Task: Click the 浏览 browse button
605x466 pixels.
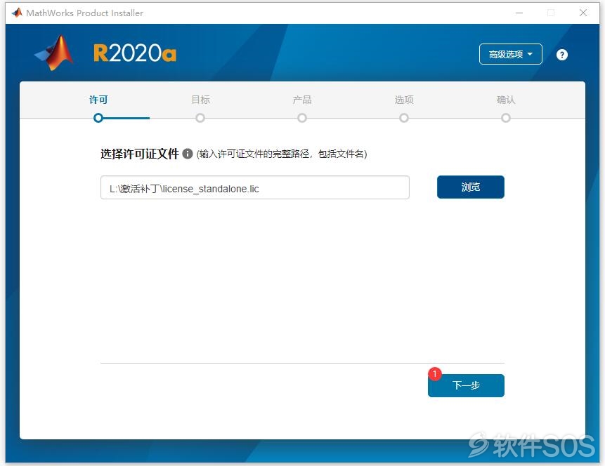Action: (x=470, y=187)
